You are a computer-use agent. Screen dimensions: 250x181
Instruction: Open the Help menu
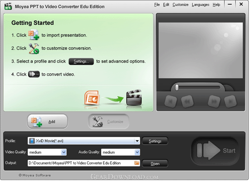tap(216, 5)
